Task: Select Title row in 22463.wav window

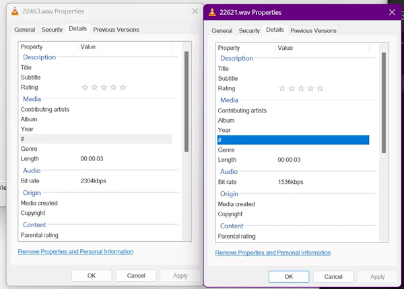Action: click(96, 67)
